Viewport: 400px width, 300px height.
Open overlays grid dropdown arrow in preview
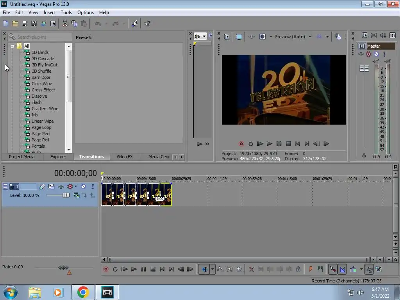(327, 37)
